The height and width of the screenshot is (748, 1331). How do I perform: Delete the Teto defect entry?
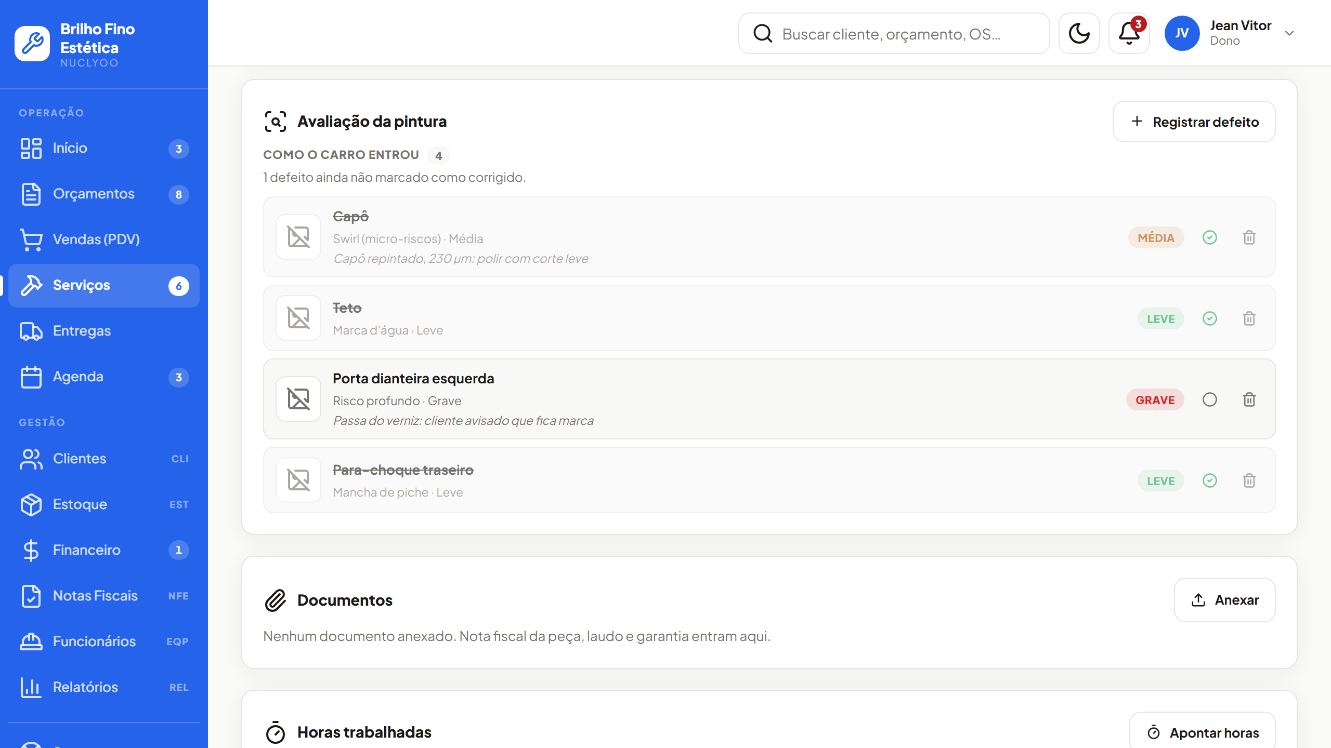(1249, 318)
